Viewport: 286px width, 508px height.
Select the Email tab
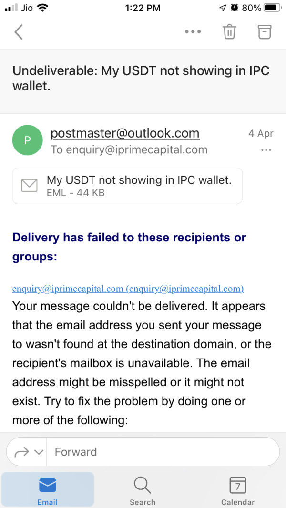pos(47,491)
